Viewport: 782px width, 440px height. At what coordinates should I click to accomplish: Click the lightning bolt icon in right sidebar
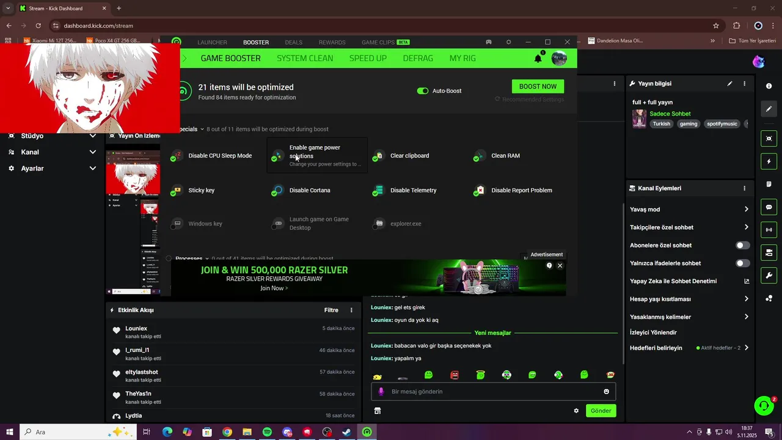pos(769,161)
